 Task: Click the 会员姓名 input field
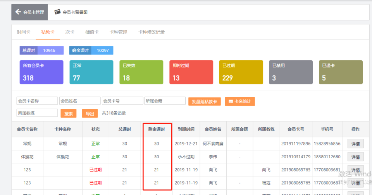(x=79, y=101)
